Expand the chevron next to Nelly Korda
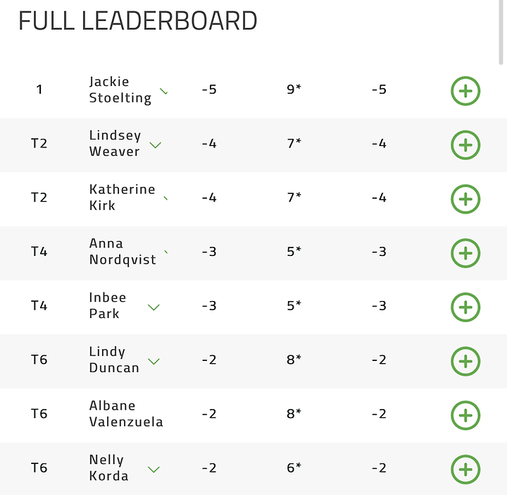 [x=154, y=470]
